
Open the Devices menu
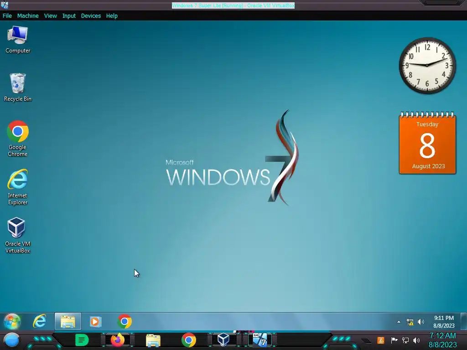[x=91, y=16]
